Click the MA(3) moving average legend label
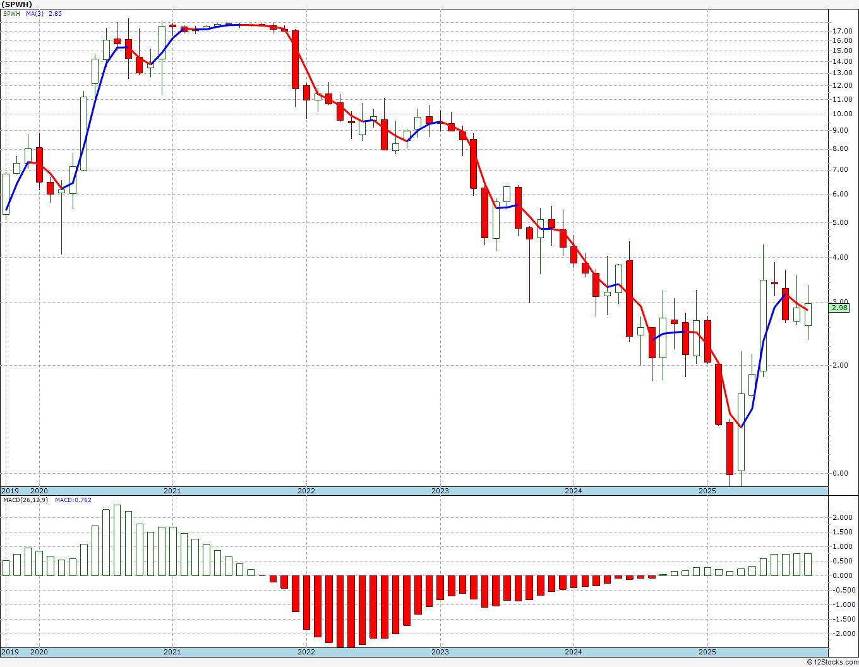This screenshot has width=859, height=667. click(x=35, y=13)
